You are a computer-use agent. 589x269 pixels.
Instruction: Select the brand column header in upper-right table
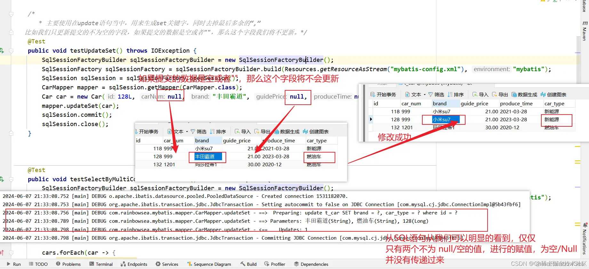(x=446, y=103)
